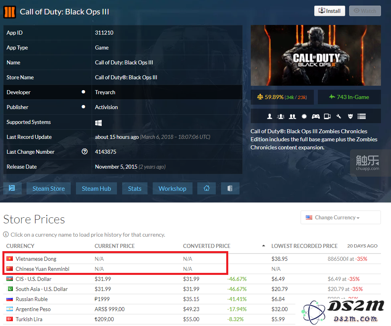Click the 59.89% rating box

click(x=282, y=97)
